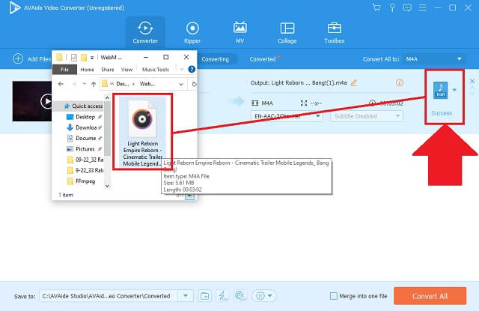Open the Ripper module
Image resolution: width=479 pixels, height=311 pixels.
(192, 32)
